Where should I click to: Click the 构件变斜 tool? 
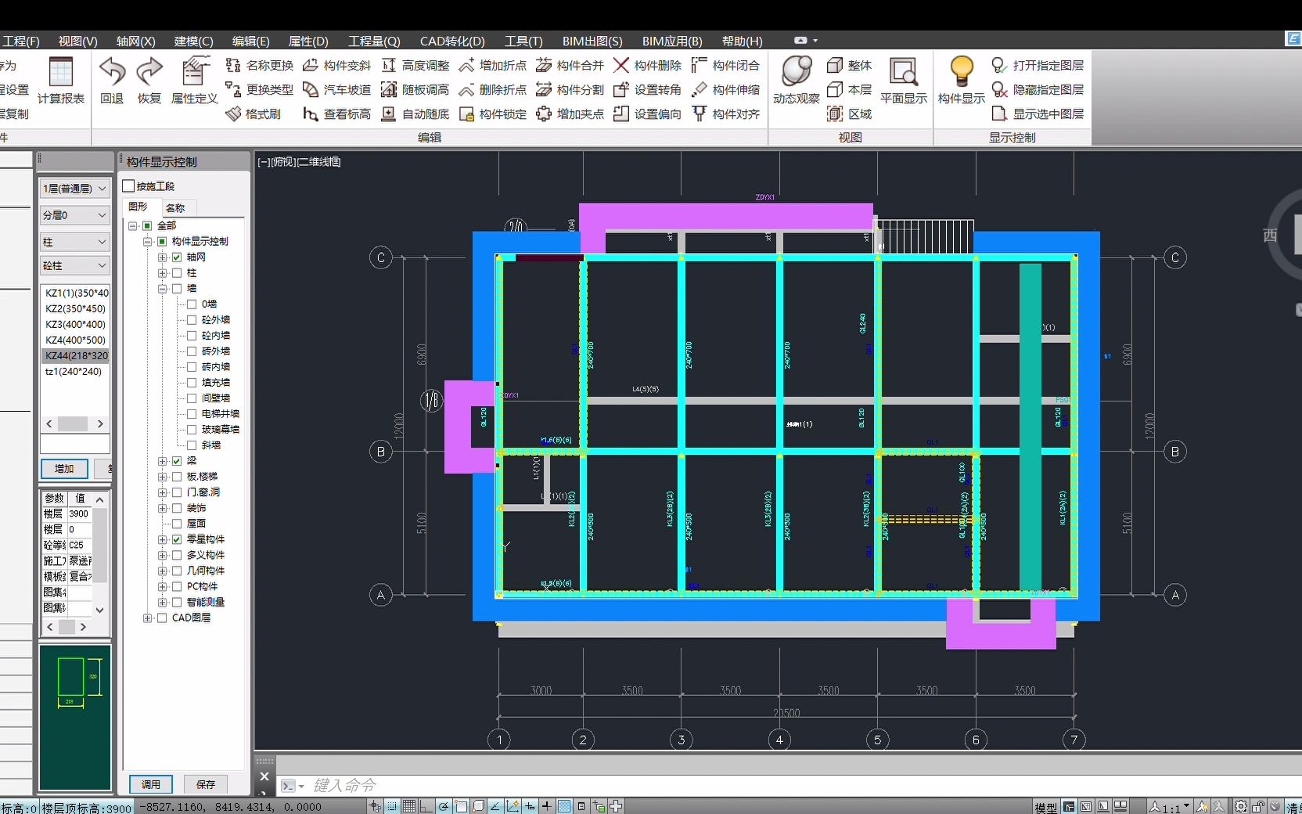click(x=336, y=66)
